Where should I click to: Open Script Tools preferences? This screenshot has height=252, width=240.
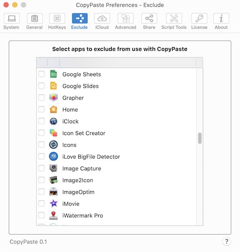pos(174,21)
